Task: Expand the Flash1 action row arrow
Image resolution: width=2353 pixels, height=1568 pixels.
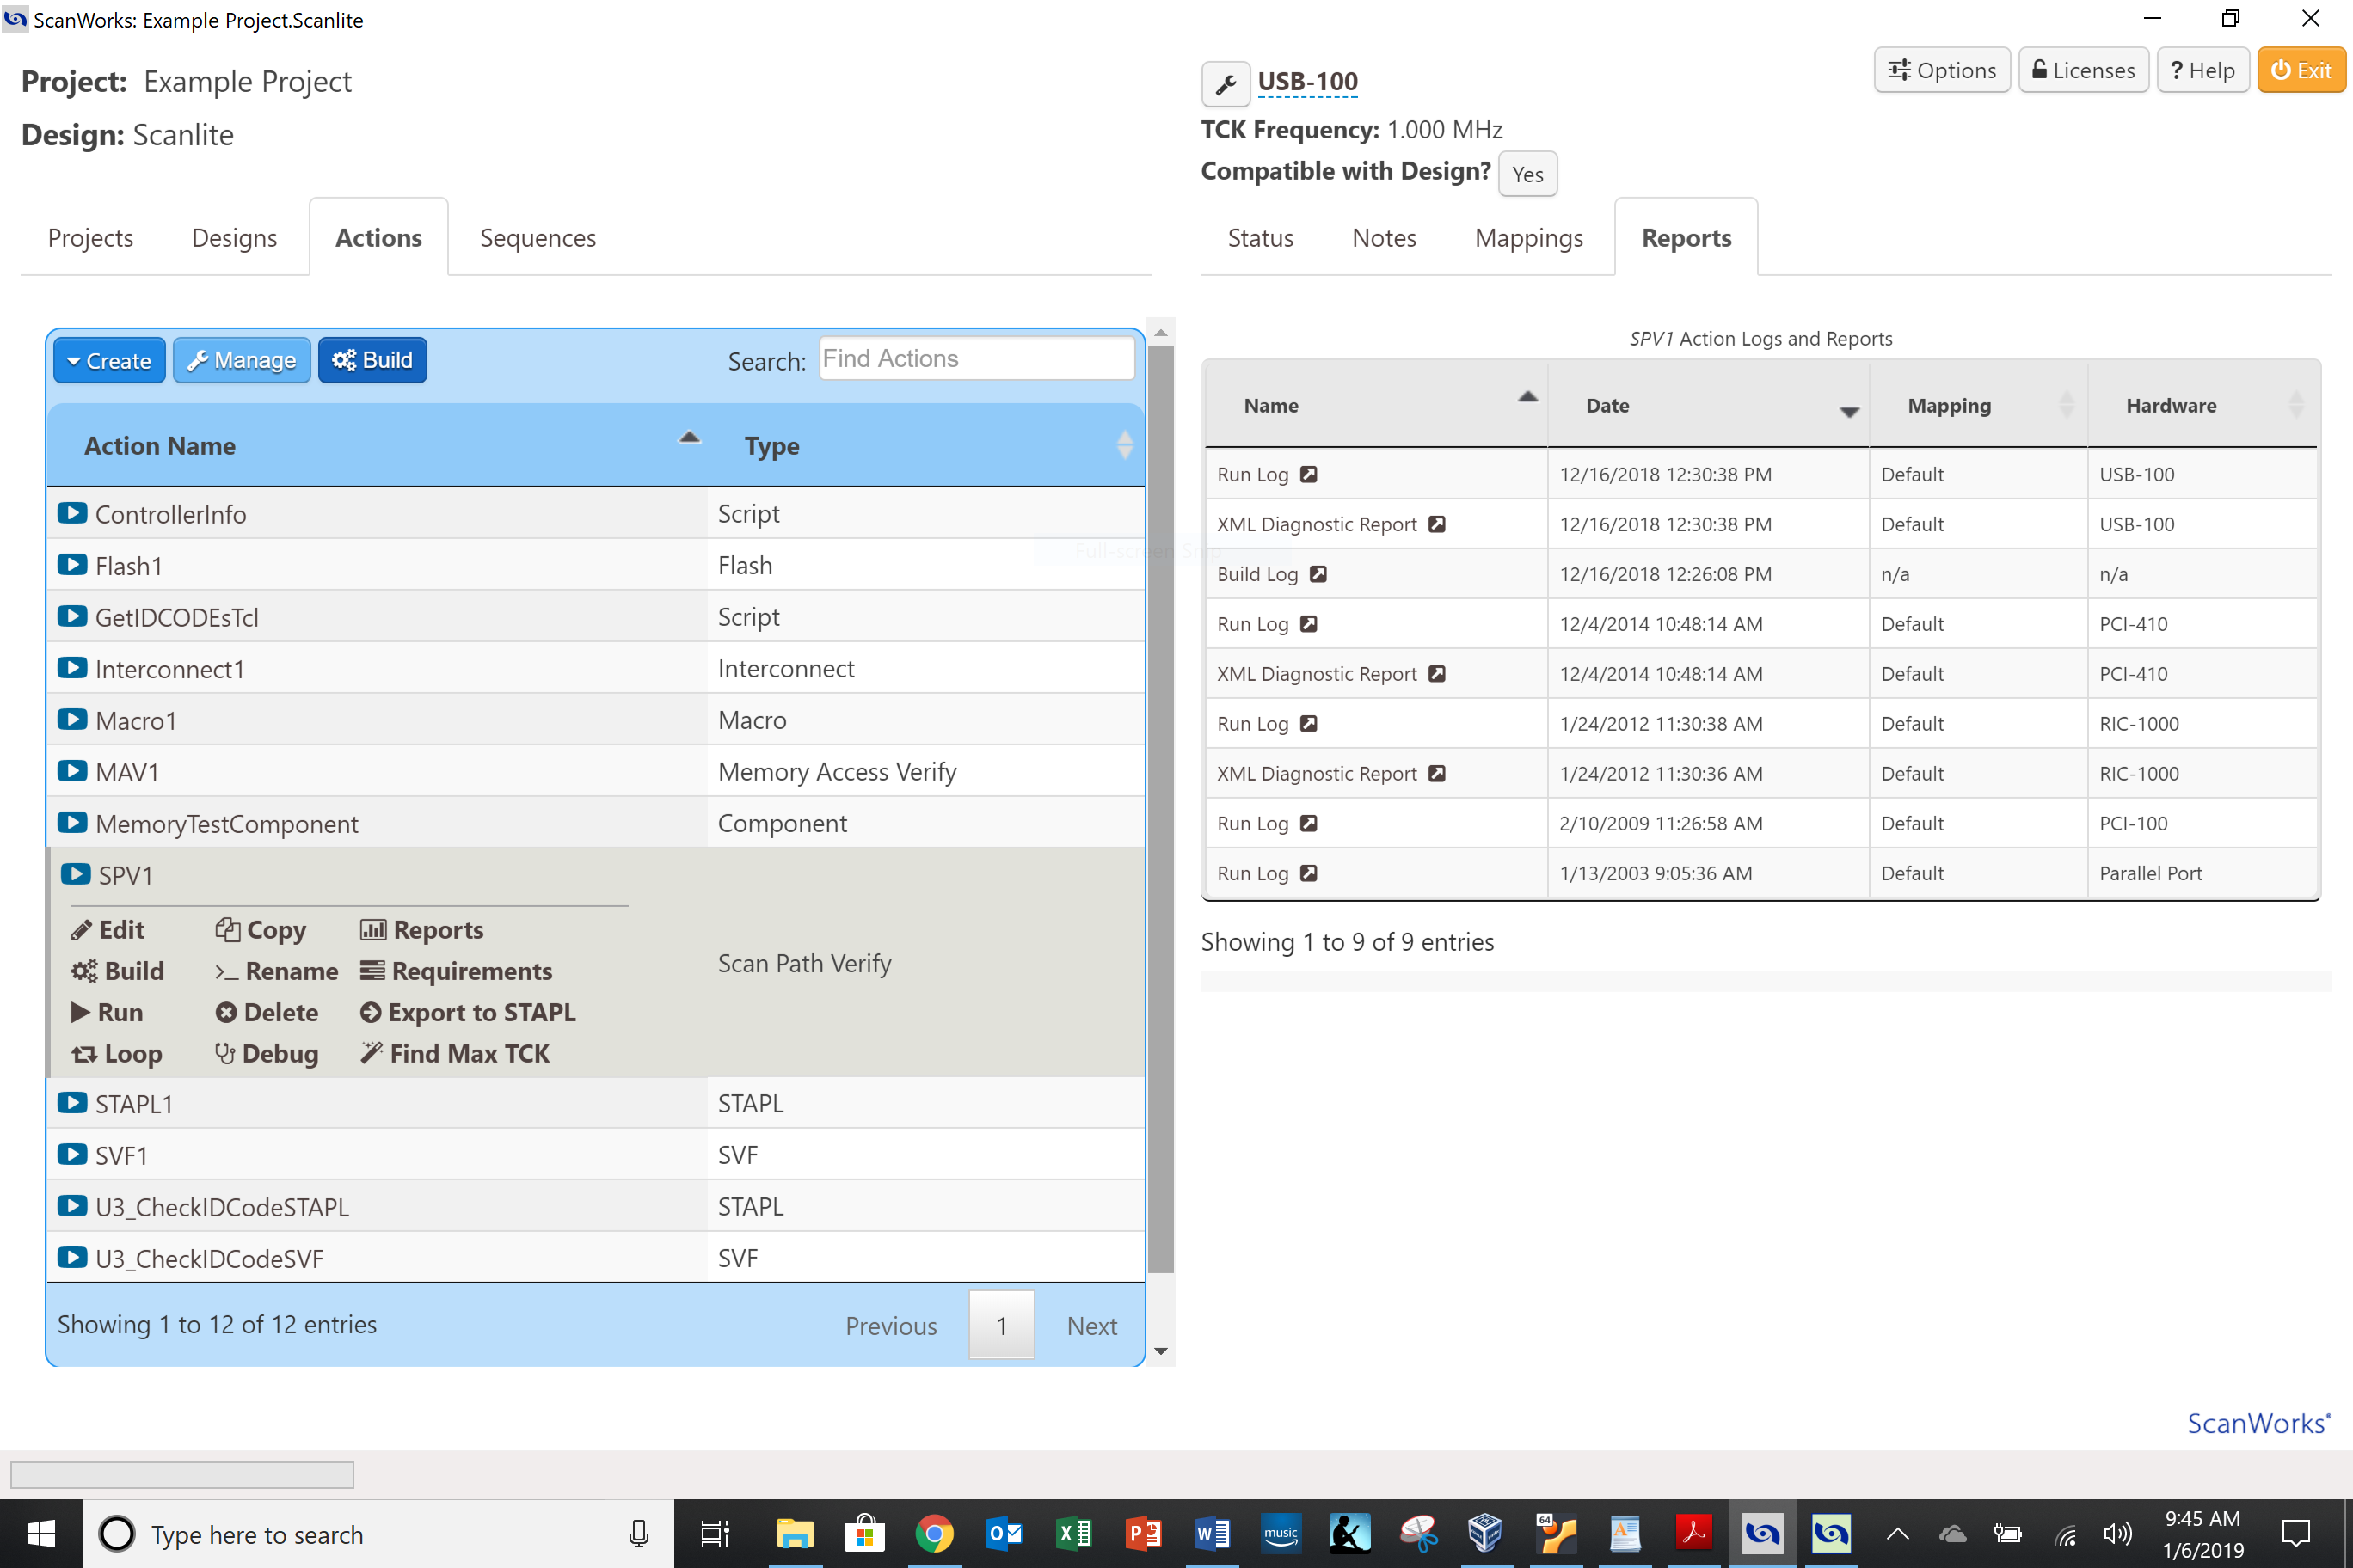Action: pyautogui.click(x=72, y=565)
